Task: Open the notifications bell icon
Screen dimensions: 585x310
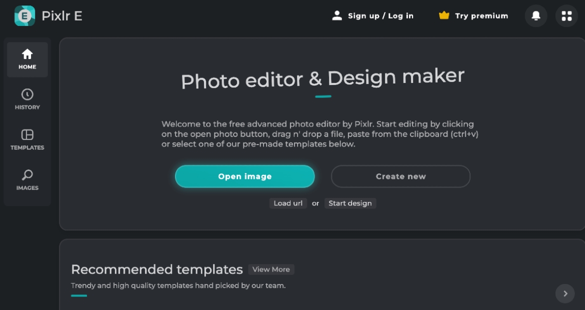Action: (x=535, y=15)
